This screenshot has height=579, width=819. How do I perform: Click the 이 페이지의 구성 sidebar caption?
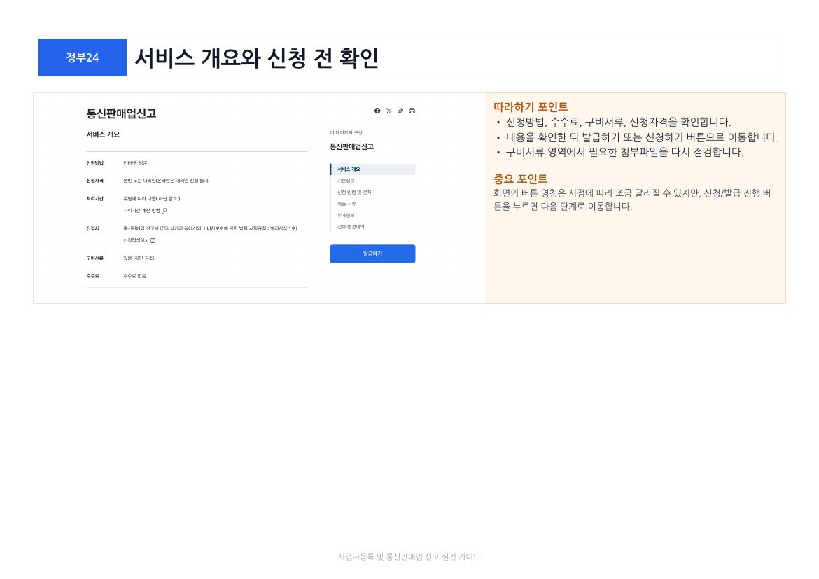[346, 133]
